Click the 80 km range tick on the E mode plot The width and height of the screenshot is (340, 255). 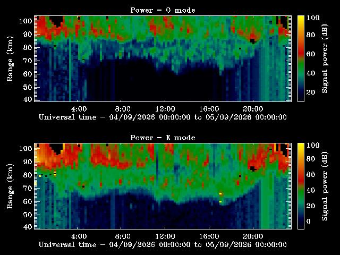tap(28, 175)
